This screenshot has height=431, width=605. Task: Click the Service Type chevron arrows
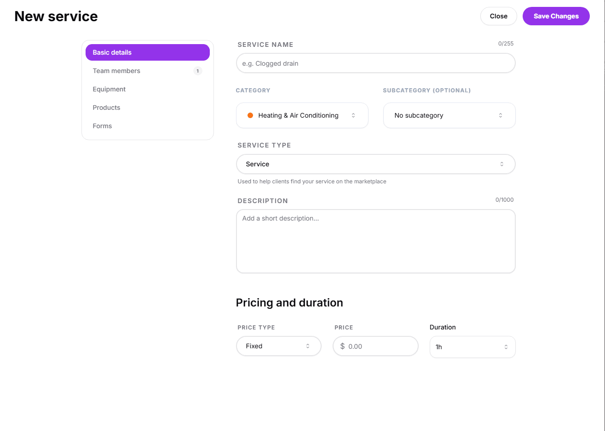(x=501, y=164)
